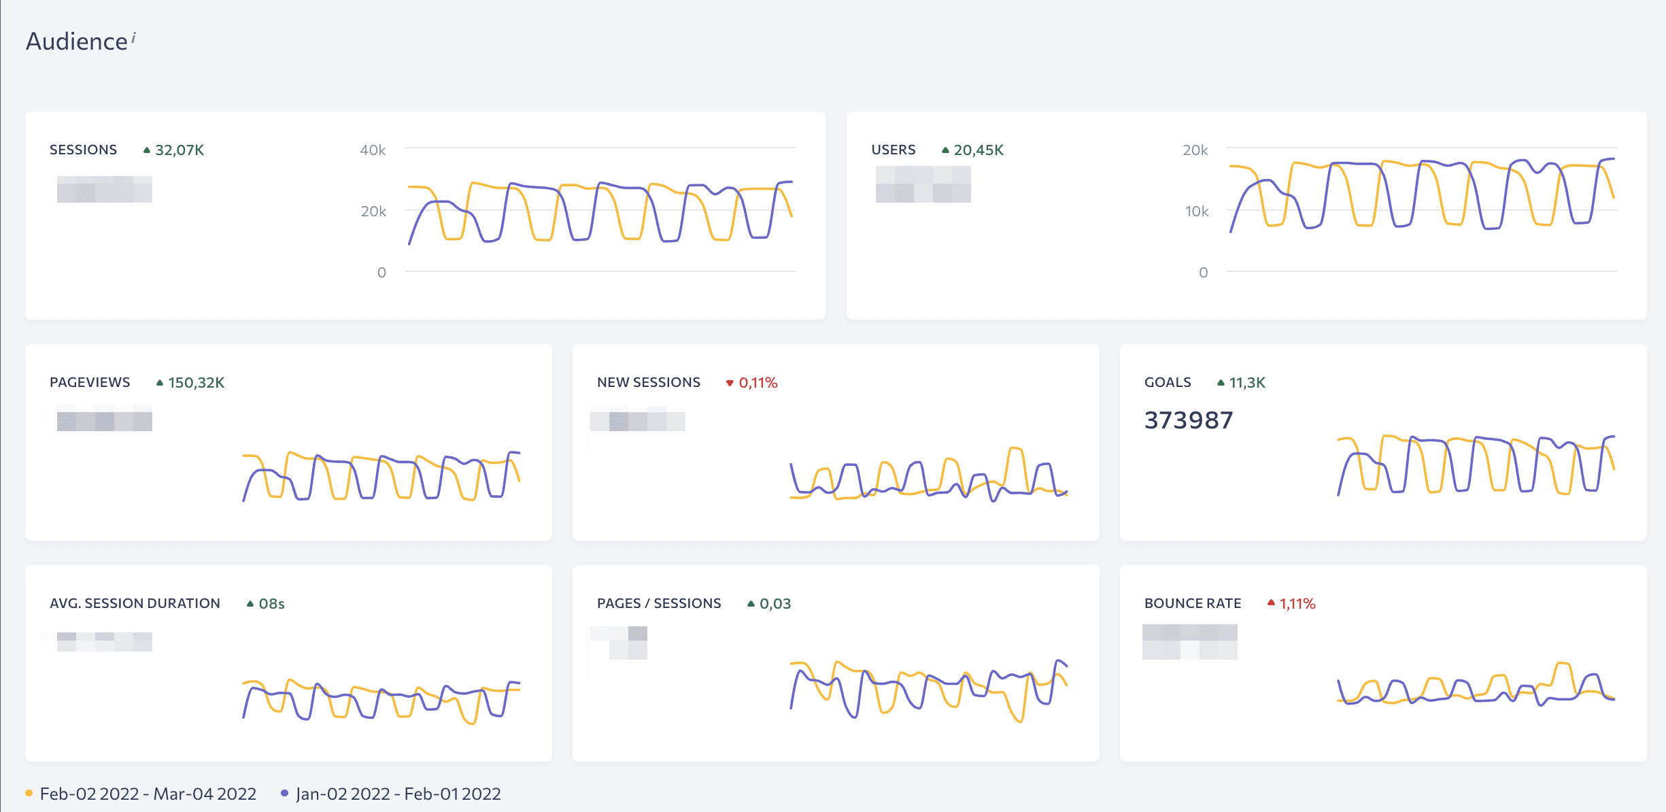
Task: Click the green up arrow beside Avg. Session Duration 08s
Action: (250, 604)
